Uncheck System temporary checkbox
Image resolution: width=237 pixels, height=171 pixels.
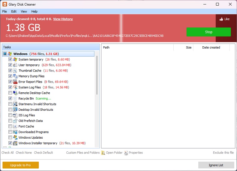tap(10, 59)
